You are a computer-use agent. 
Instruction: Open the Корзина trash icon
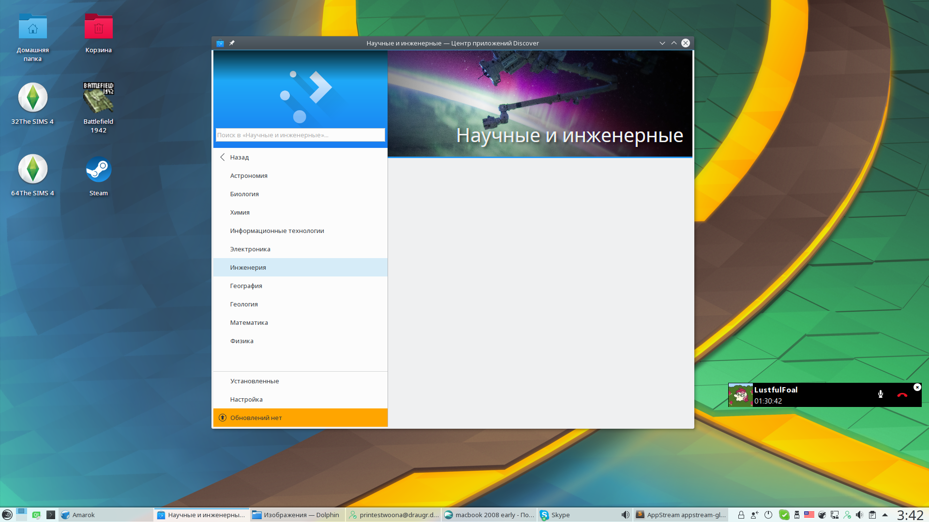click(99, 33)
